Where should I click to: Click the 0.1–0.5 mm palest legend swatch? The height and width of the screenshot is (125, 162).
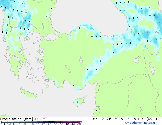pyautogui.click(x=4, y=122)
